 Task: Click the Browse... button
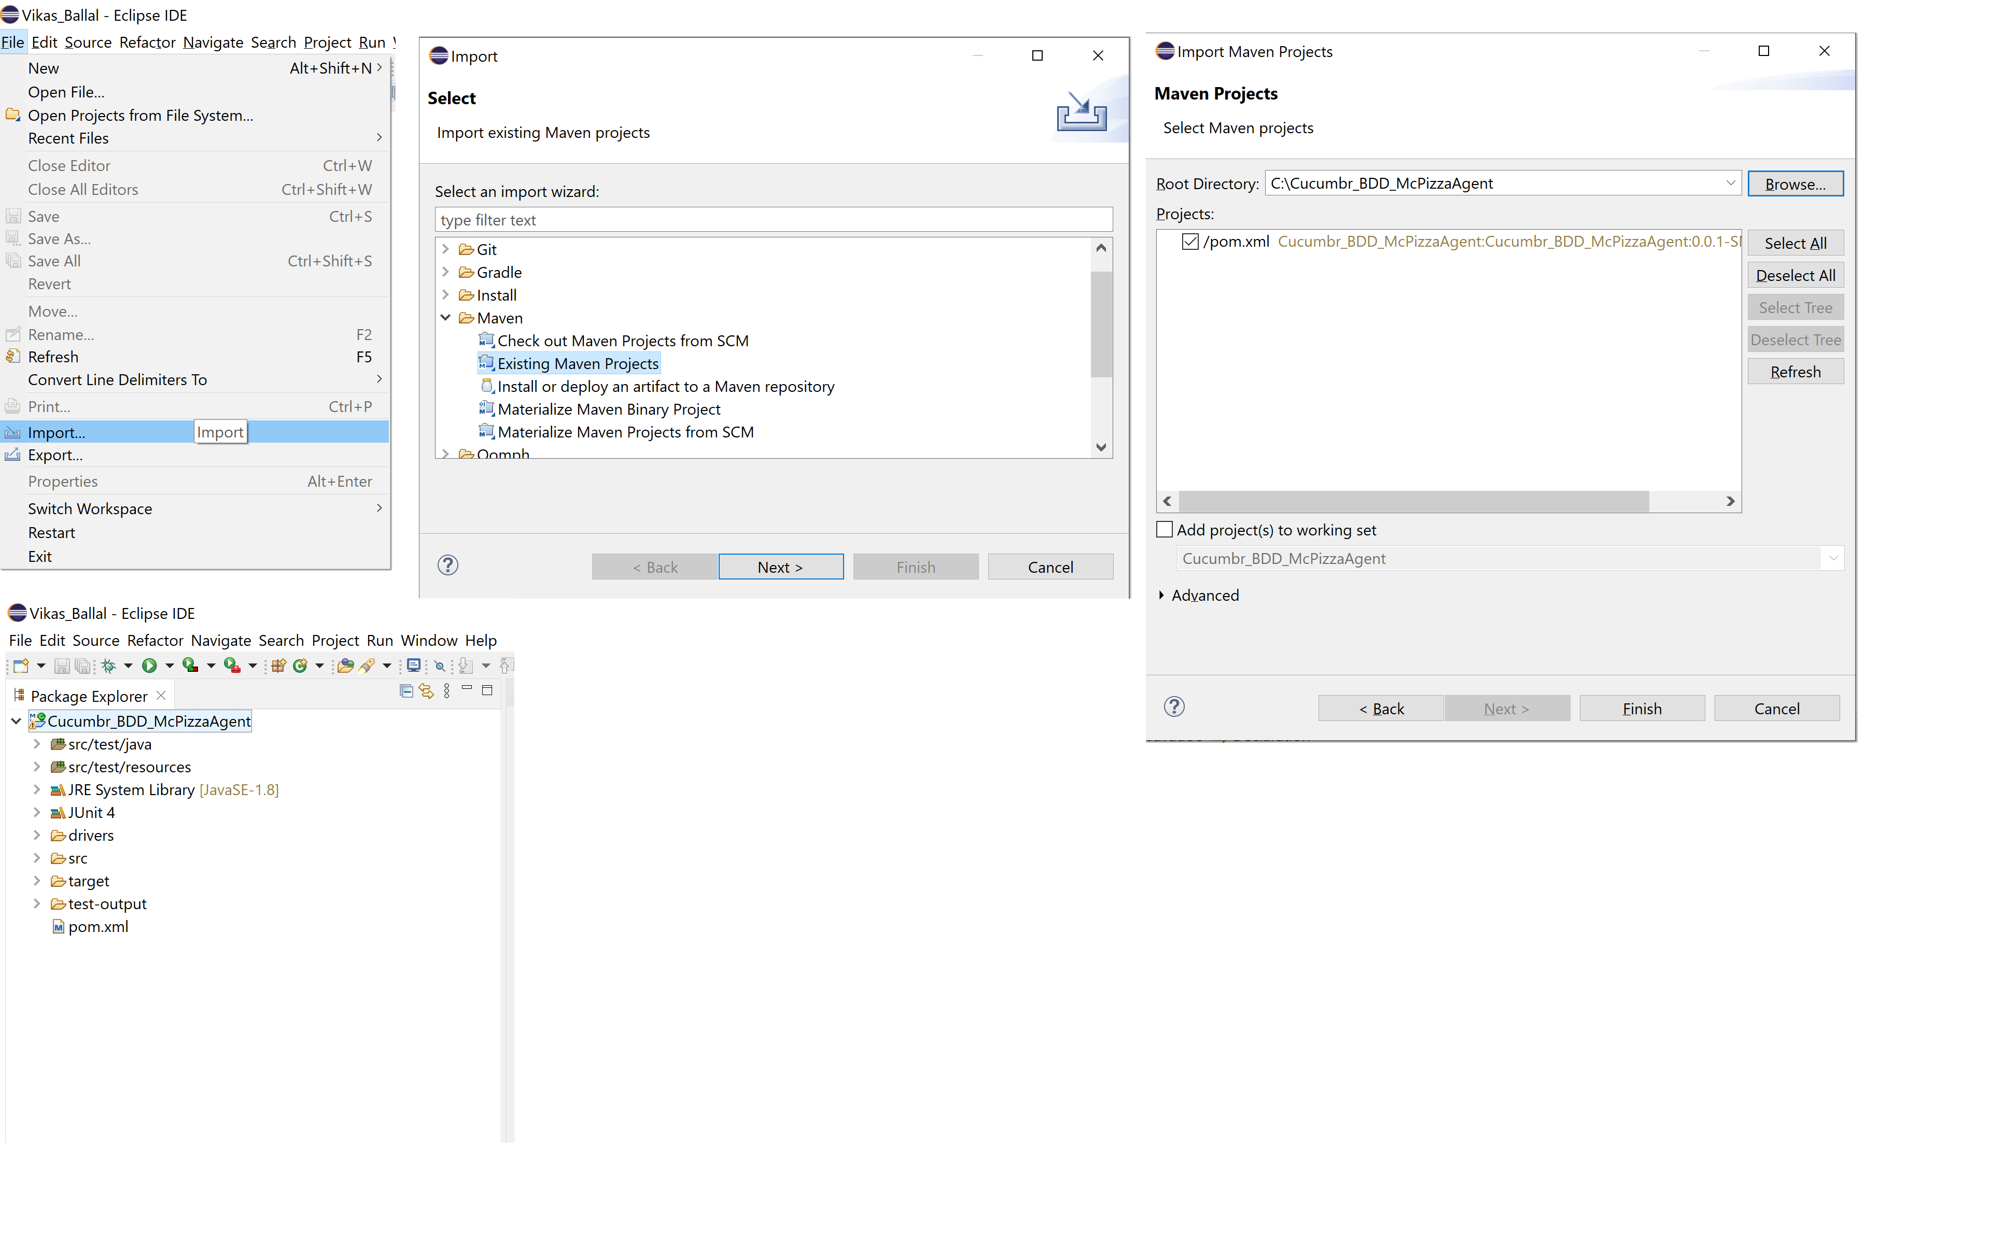[1794, 183]
